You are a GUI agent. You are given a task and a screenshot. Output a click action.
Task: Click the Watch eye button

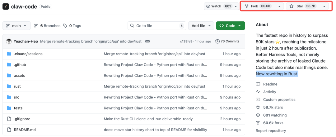point(219,6)
